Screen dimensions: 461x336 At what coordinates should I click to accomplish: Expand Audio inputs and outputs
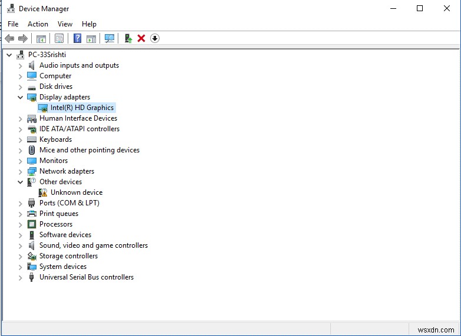pos(20,66)
